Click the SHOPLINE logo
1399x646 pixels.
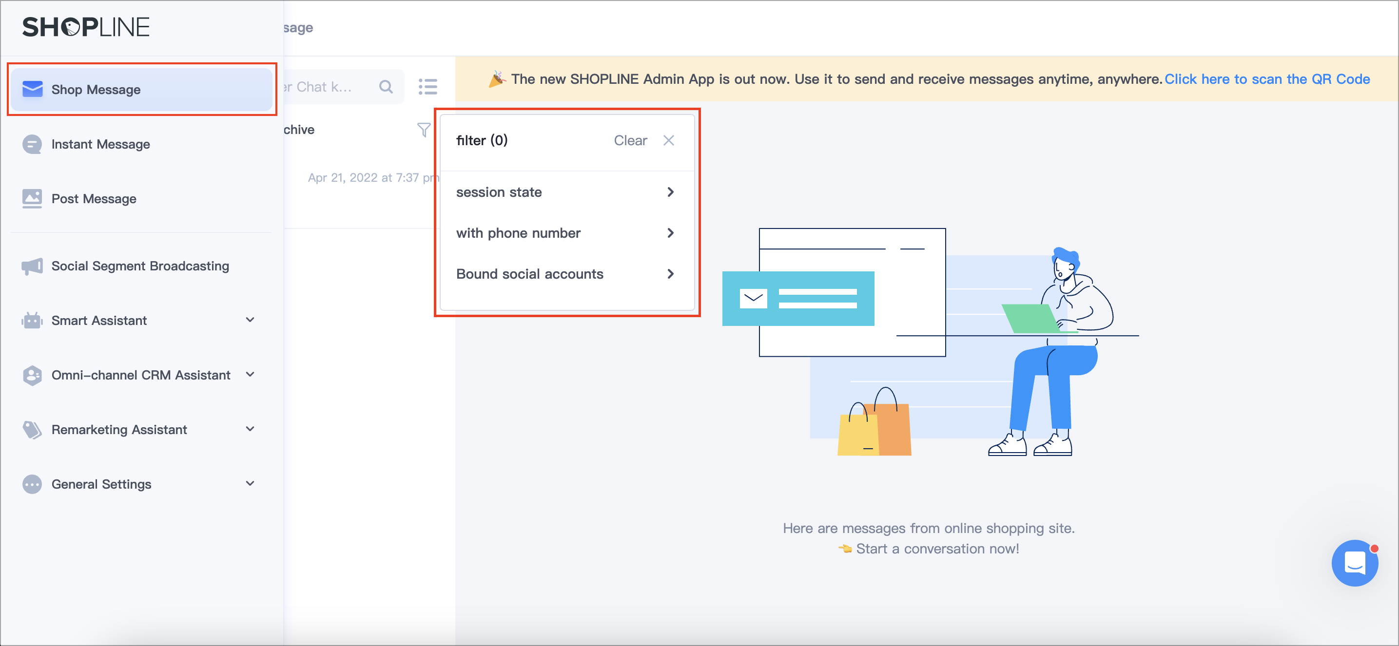tap(85, 27)
